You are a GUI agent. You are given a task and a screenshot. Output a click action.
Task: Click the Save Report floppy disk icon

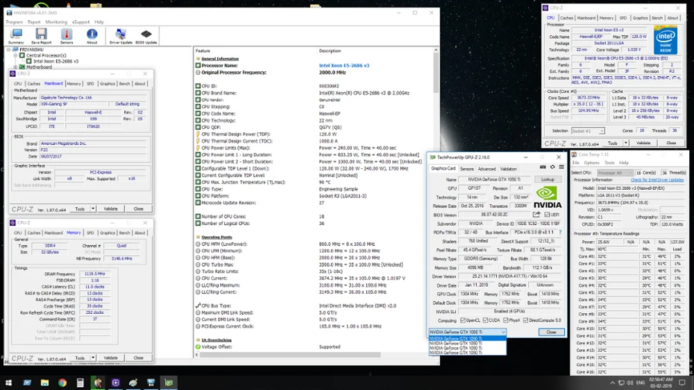coord(41,35)
